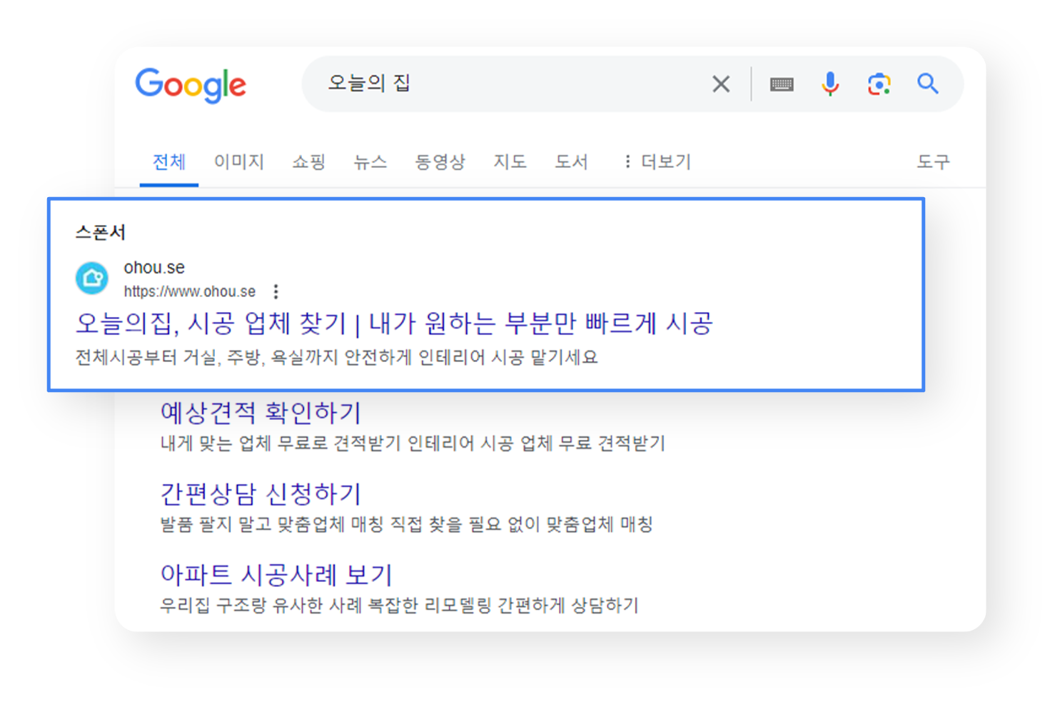
Task: Open the 아파트 시공사례 보기 sitelink
Action: click(276, 575)
